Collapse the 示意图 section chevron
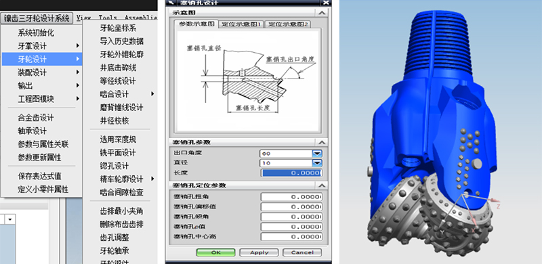The height and width of the screenshot is (264, 542). pos(322,13)
